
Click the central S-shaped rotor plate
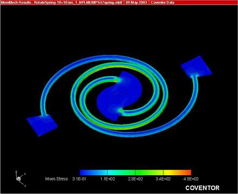(119, 95)
